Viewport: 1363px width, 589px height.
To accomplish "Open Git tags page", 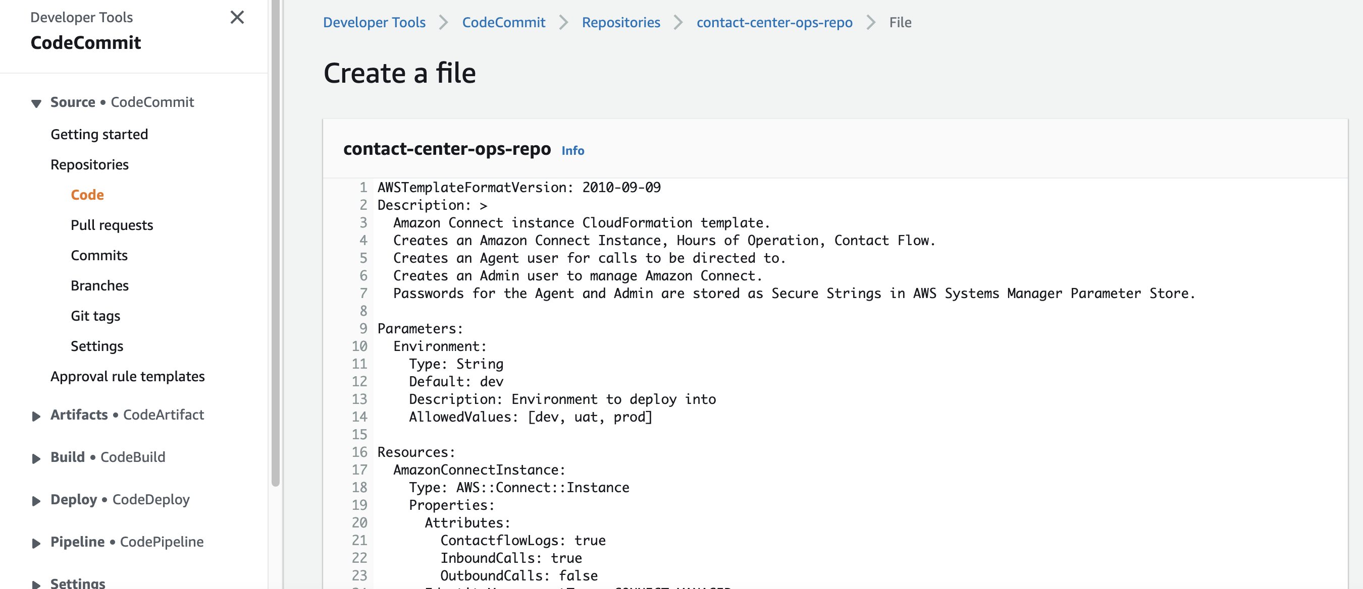I will (x=95, y=316).
